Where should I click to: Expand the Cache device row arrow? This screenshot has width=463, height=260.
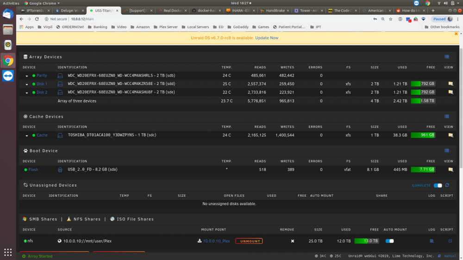pyautogui.click(x=26, y=135)
